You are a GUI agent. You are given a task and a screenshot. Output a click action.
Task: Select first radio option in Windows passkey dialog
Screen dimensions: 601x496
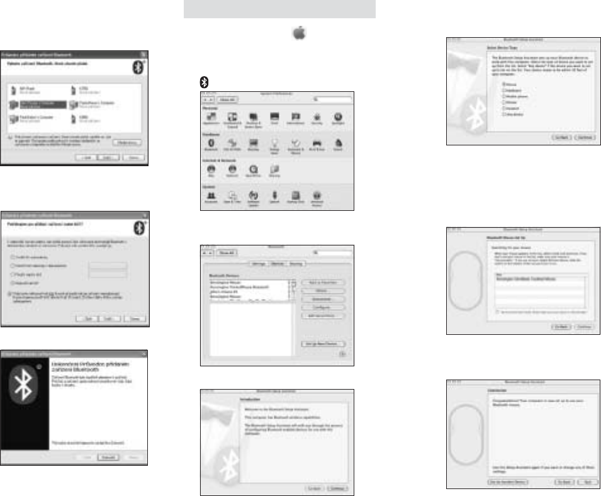pyautogui.click(x=13, y=257)
